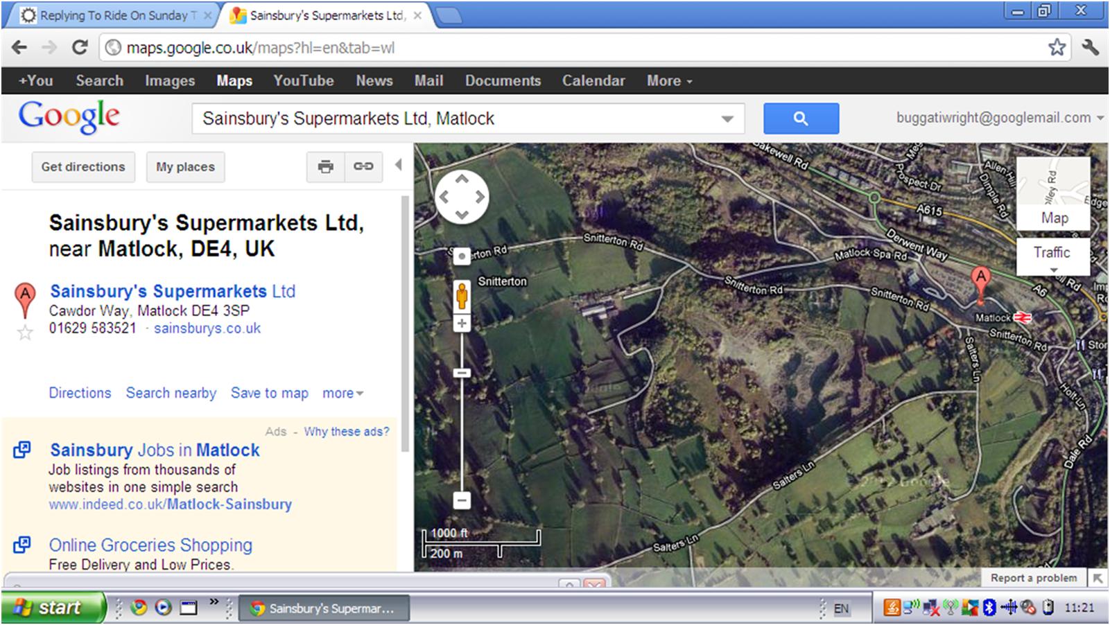Open News in the Google bar

374,81
